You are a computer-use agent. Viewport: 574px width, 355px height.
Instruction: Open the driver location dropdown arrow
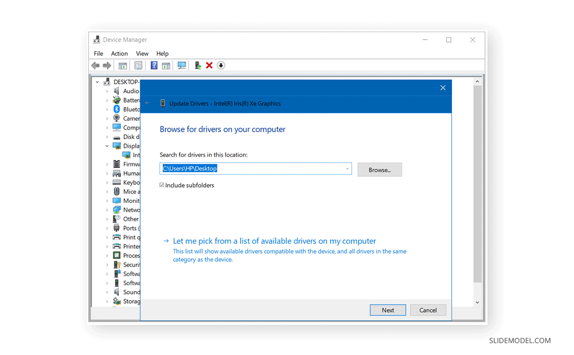pos(347,169)
